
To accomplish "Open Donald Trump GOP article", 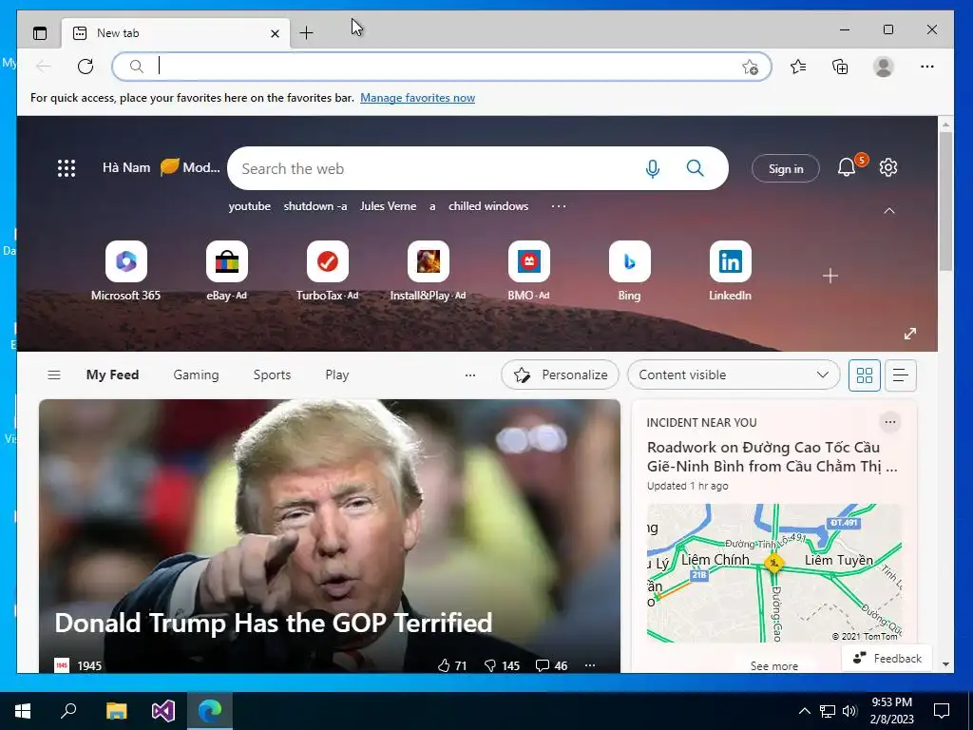I will 273,623.
